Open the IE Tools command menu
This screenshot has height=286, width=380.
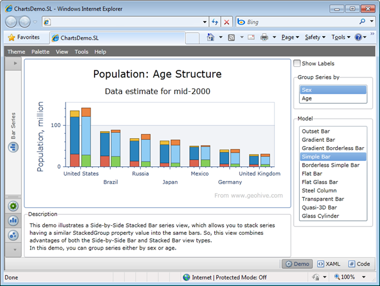[x=341, y=38]
